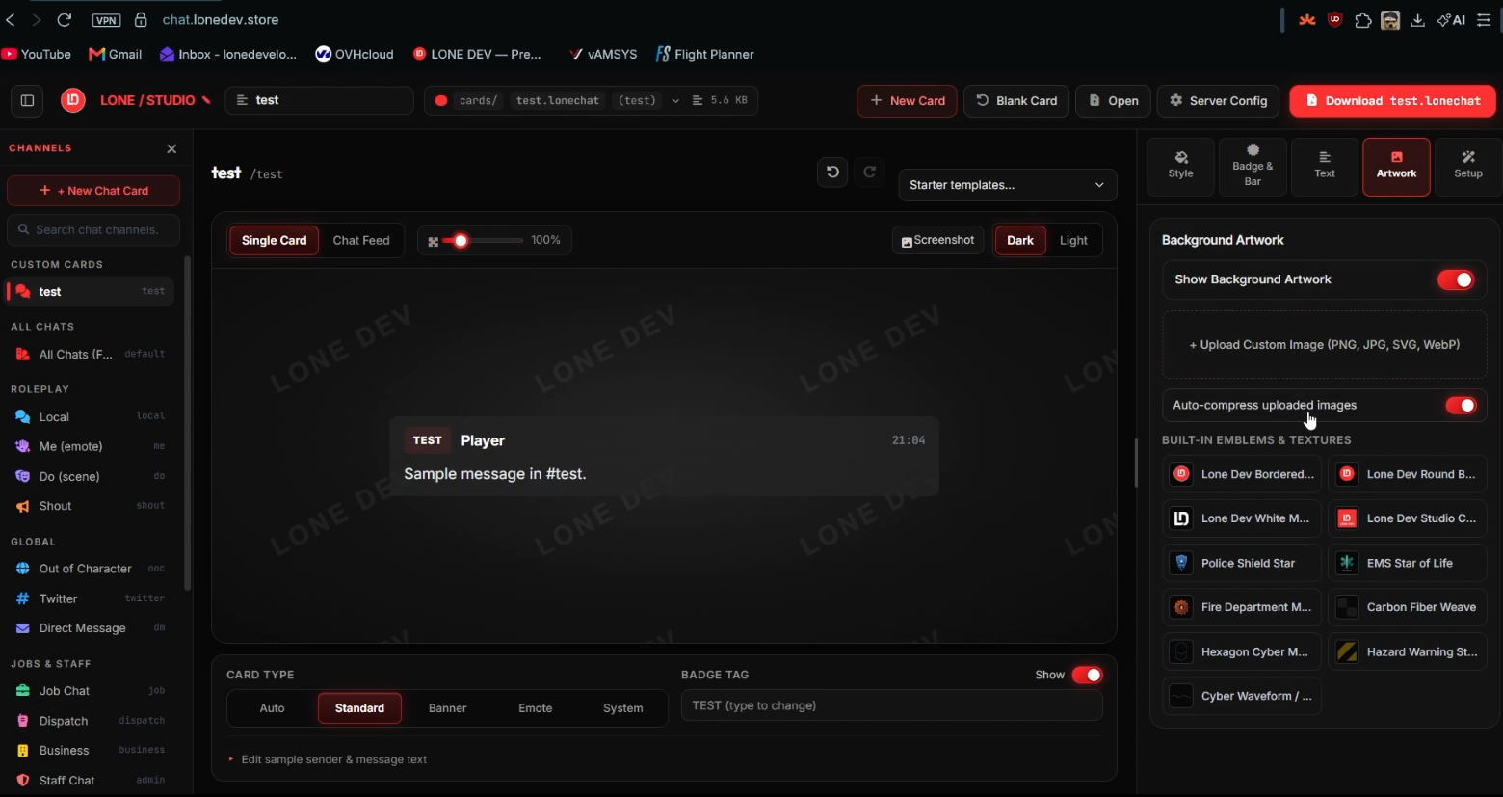1503x797 pixels.
Task: Click the New Card button
Action: point(907,101)
